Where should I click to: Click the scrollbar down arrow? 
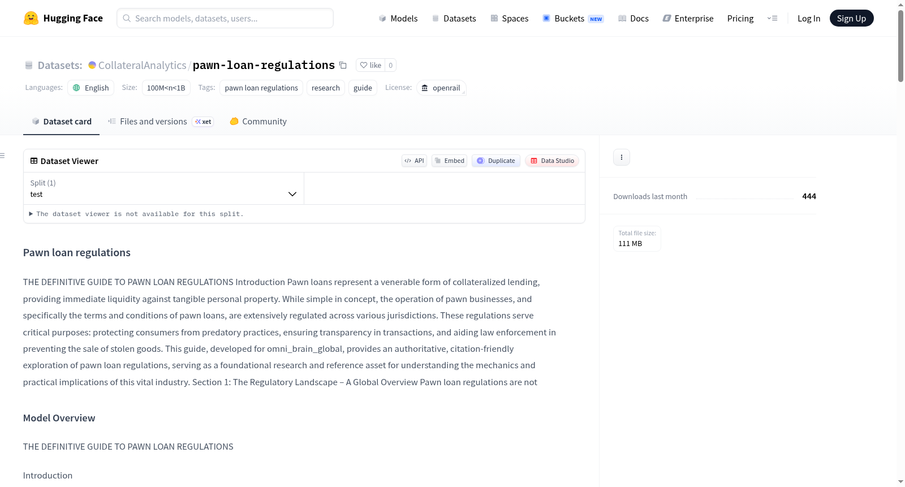(x=900, y=482)
